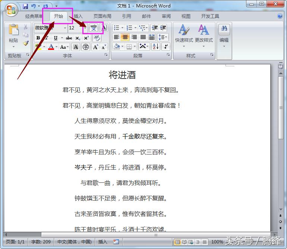Toggle Bold formatting
Viewport: 287px width, 249px height.
(x=38, y=38)
